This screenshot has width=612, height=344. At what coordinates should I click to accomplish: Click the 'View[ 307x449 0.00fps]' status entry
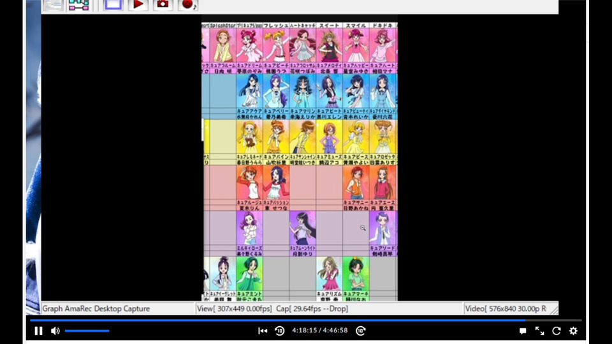234,308
